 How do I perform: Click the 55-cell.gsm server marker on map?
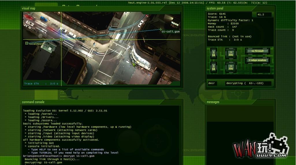tap(161, 29)
